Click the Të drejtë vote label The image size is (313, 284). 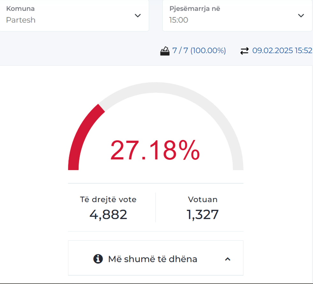click(108, 199)
